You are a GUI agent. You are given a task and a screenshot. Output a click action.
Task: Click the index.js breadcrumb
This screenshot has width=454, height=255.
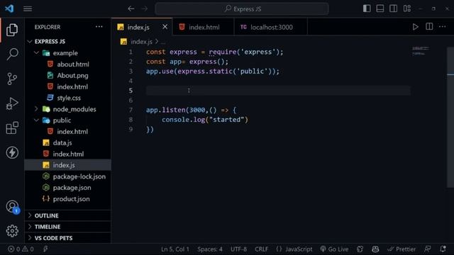pos(141,42)
